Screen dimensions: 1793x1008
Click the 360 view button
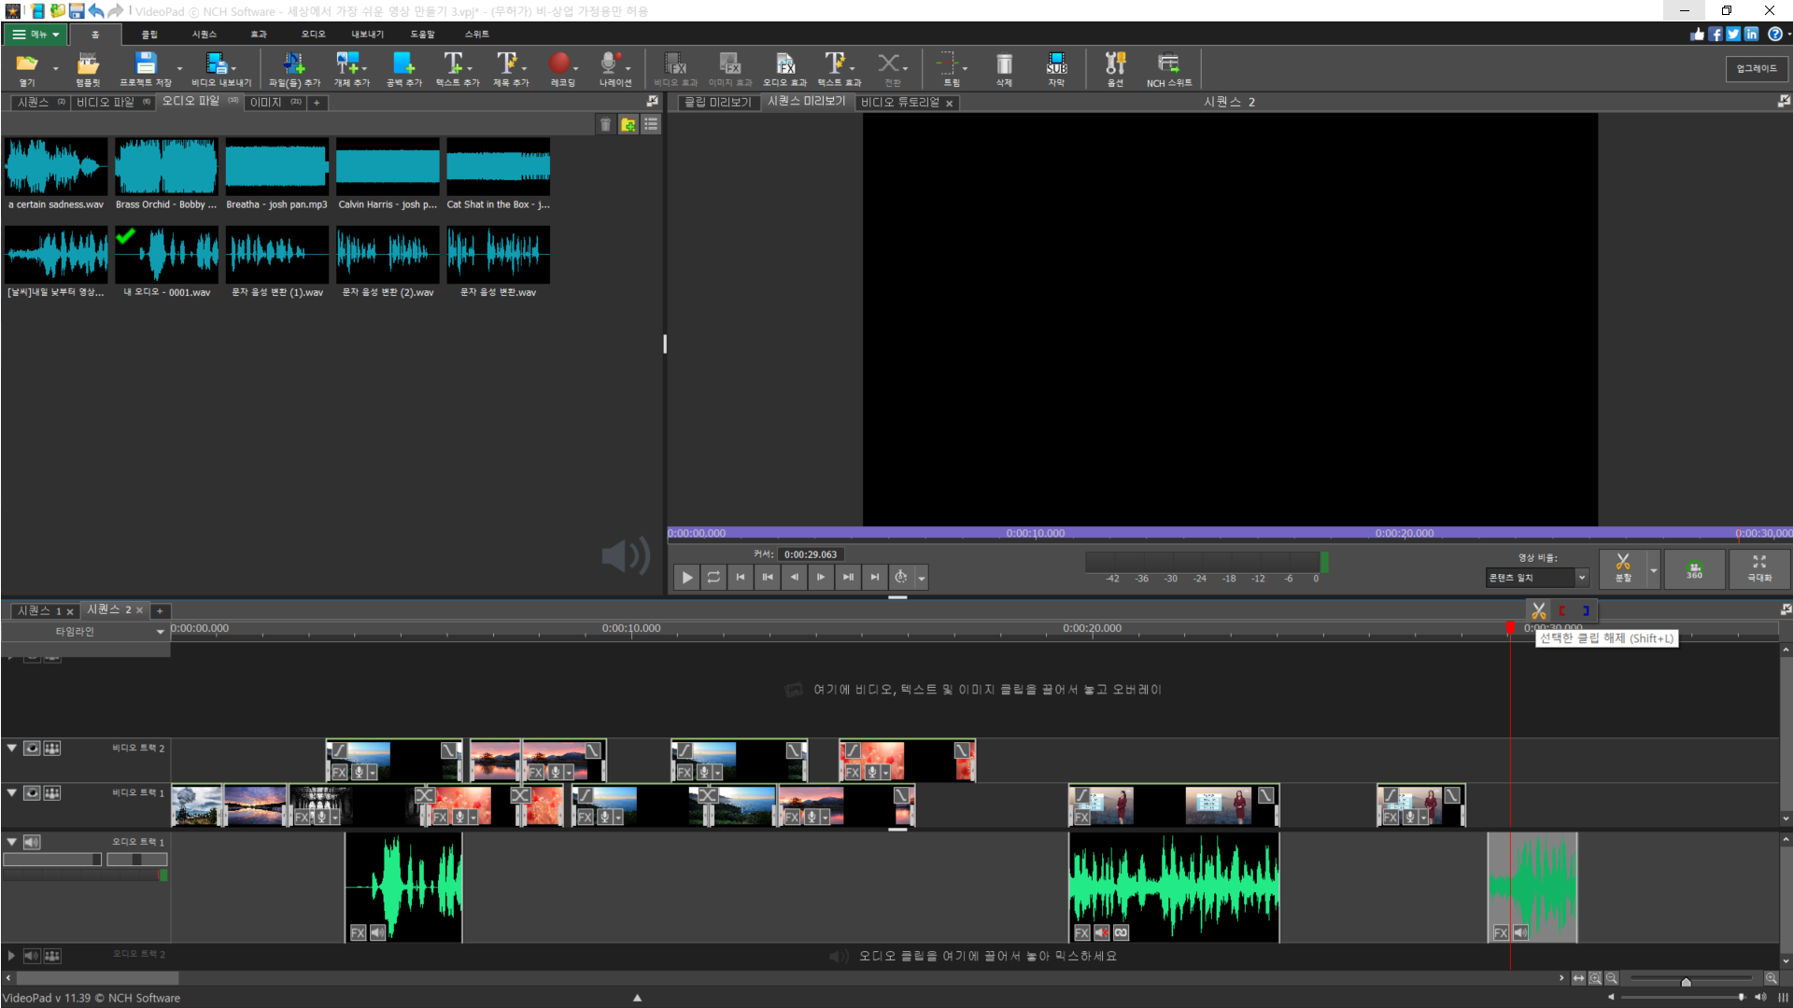click(1694, 568)
